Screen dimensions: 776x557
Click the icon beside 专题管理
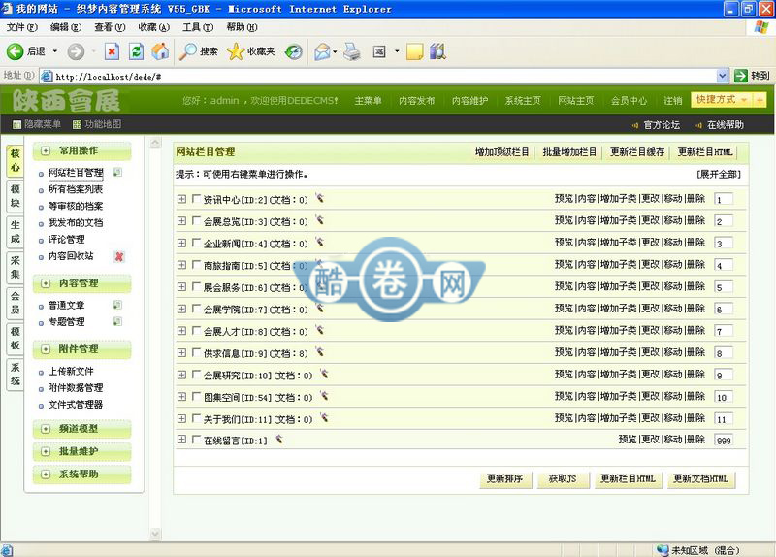click(x=117, y=322)
